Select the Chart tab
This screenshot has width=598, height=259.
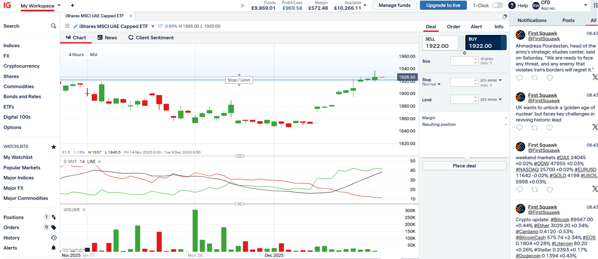(x=76, y=37)
